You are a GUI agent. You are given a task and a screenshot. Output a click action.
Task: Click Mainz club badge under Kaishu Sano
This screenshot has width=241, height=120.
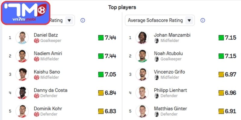pyautogui.click(x=36, y=77)
